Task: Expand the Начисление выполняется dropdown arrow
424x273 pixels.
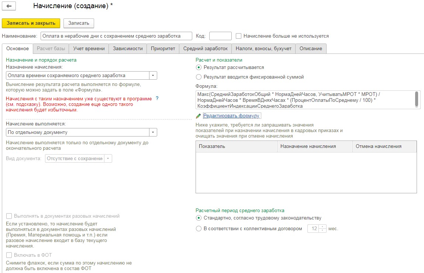Action: click(153, 132)
